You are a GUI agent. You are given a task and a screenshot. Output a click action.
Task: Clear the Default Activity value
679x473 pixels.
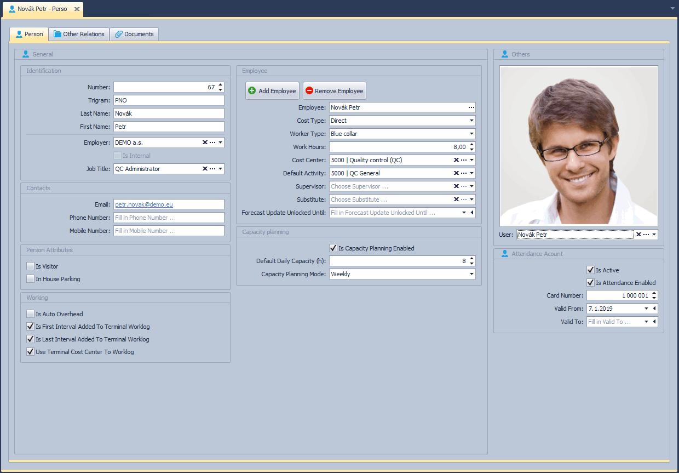pos(456,173)
